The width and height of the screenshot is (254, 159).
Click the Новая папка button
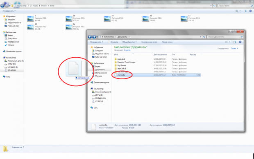click(x=167, y=42)
